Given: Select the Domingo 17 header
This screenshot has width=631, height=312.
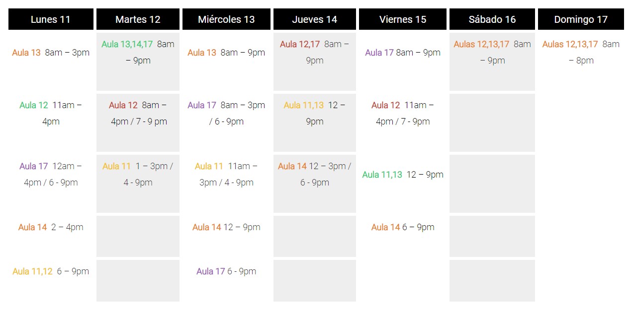Looking at the screenshot, I should click(x=581, y=19).
